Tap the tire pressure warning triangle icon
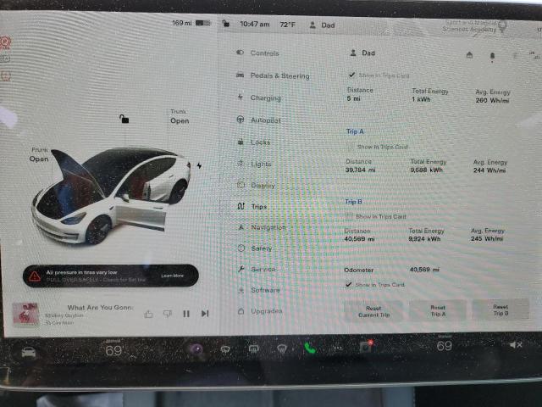 pyautogui.click(x=35, y=276)
